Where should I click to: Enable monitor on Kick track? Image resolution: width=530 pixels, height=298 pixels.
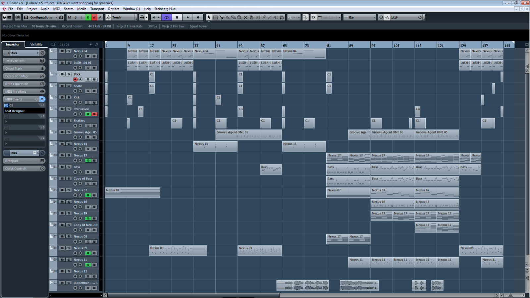click(80, 103)
